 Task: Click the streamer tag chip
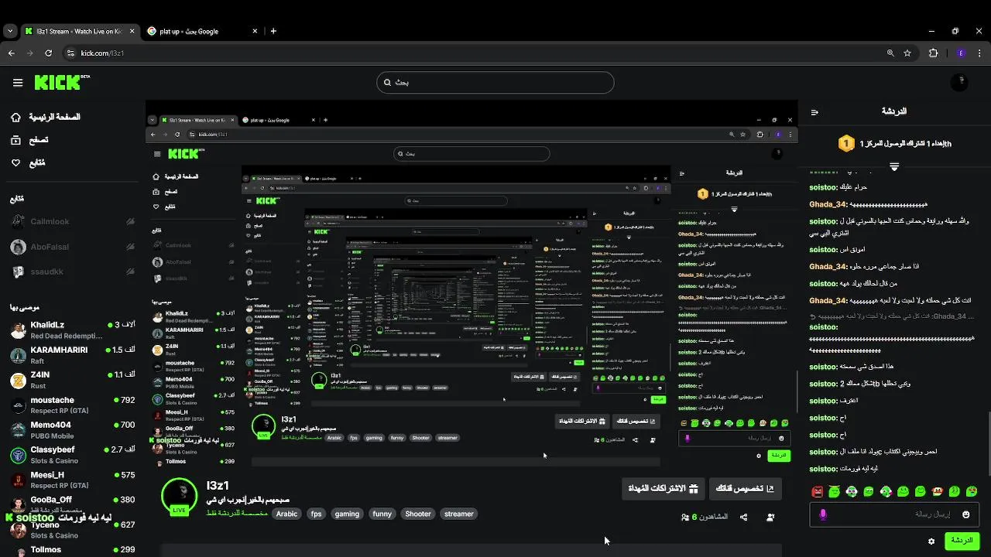[x=458, y=514]
